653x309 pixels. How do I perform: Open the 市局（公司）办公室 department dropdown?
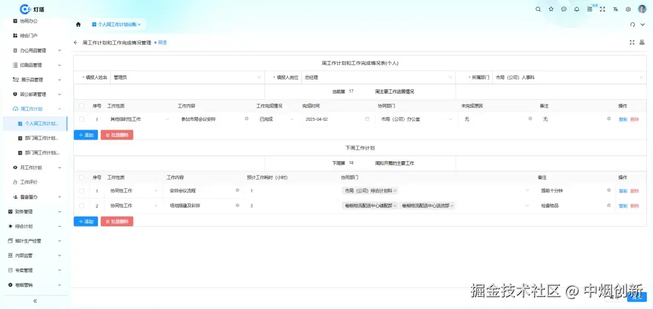pyautogui.click(x=415, y=119)
